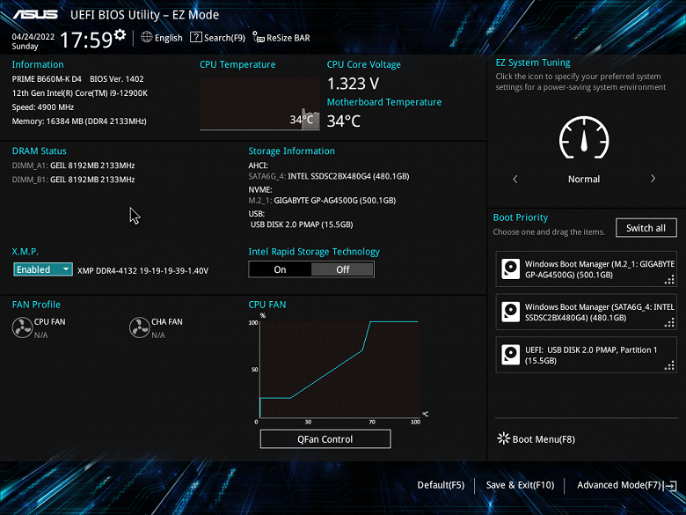Click the EZ System Tuning gauge icon

click(x=584, y=137)
